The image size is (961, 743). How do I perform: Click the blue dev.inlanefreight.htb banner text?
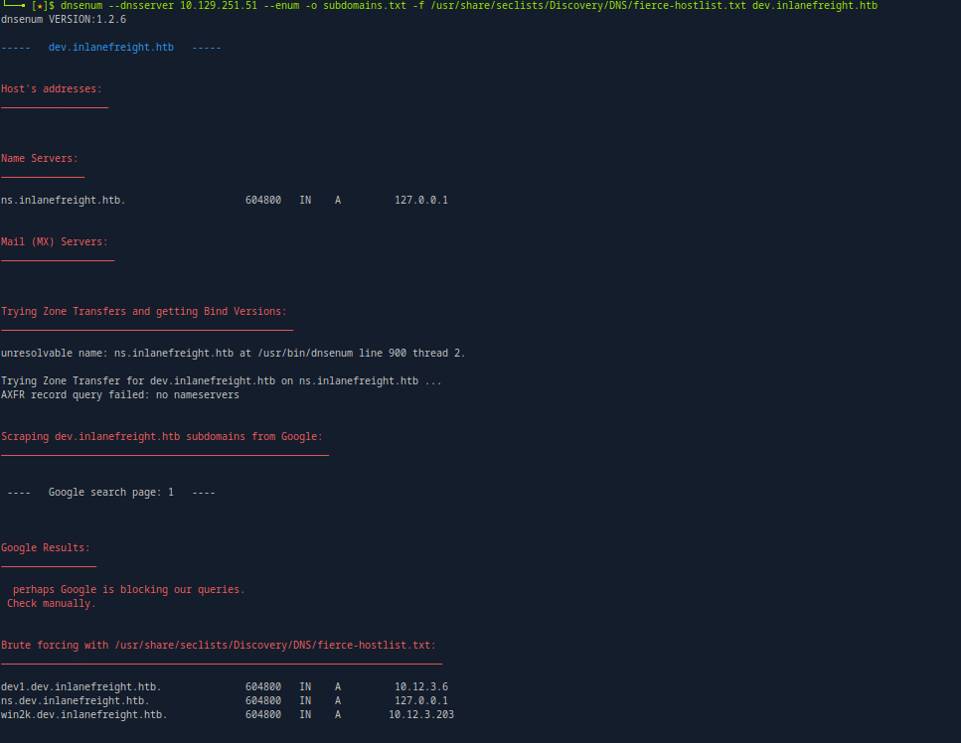[x=110, y=48]
